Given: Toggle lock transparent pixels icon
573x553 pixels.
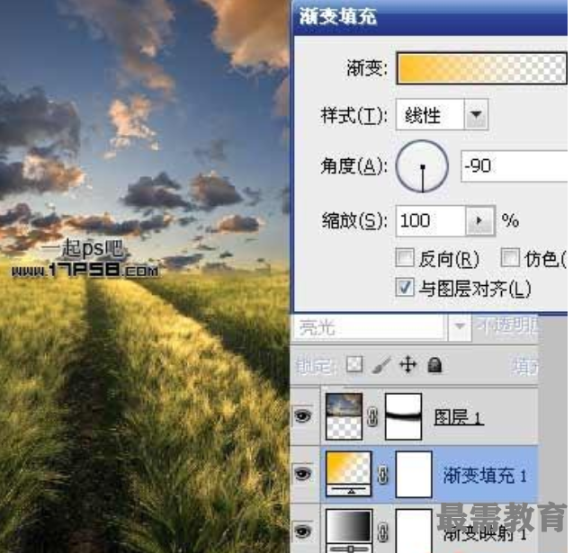Looking at the screenshot, I should [354, 364].
